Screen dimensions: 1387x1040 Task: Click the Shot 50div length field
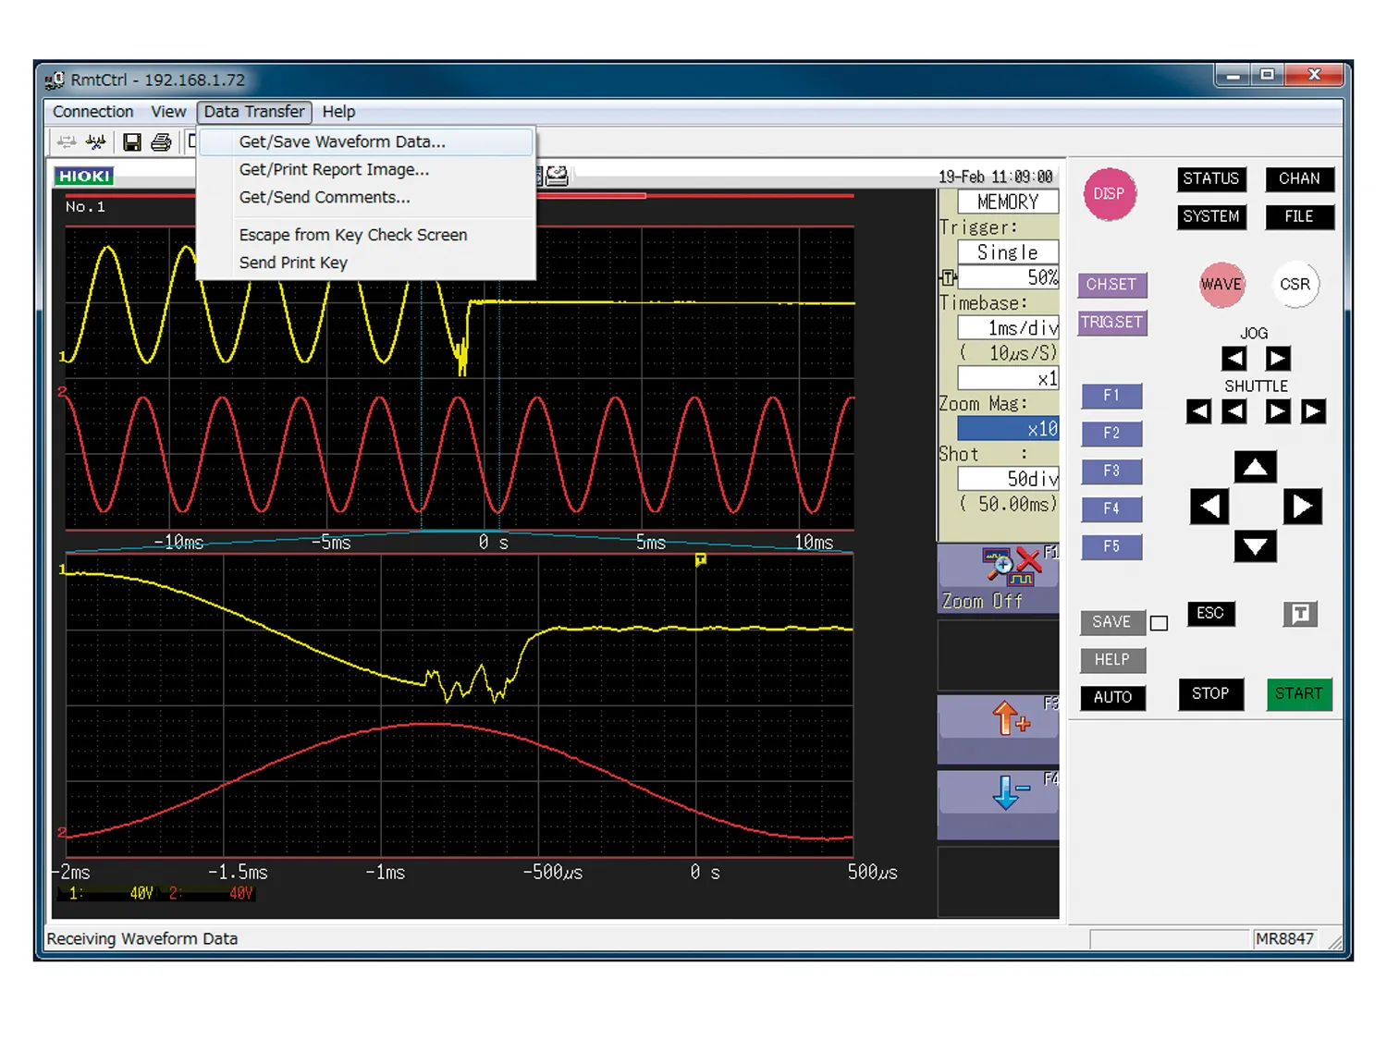coord(1008,479)
